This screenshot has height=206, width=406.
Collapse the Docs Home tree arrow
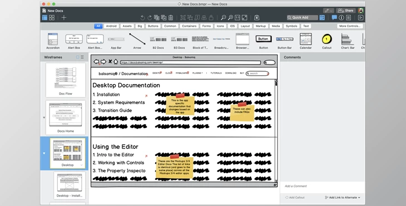44,117
